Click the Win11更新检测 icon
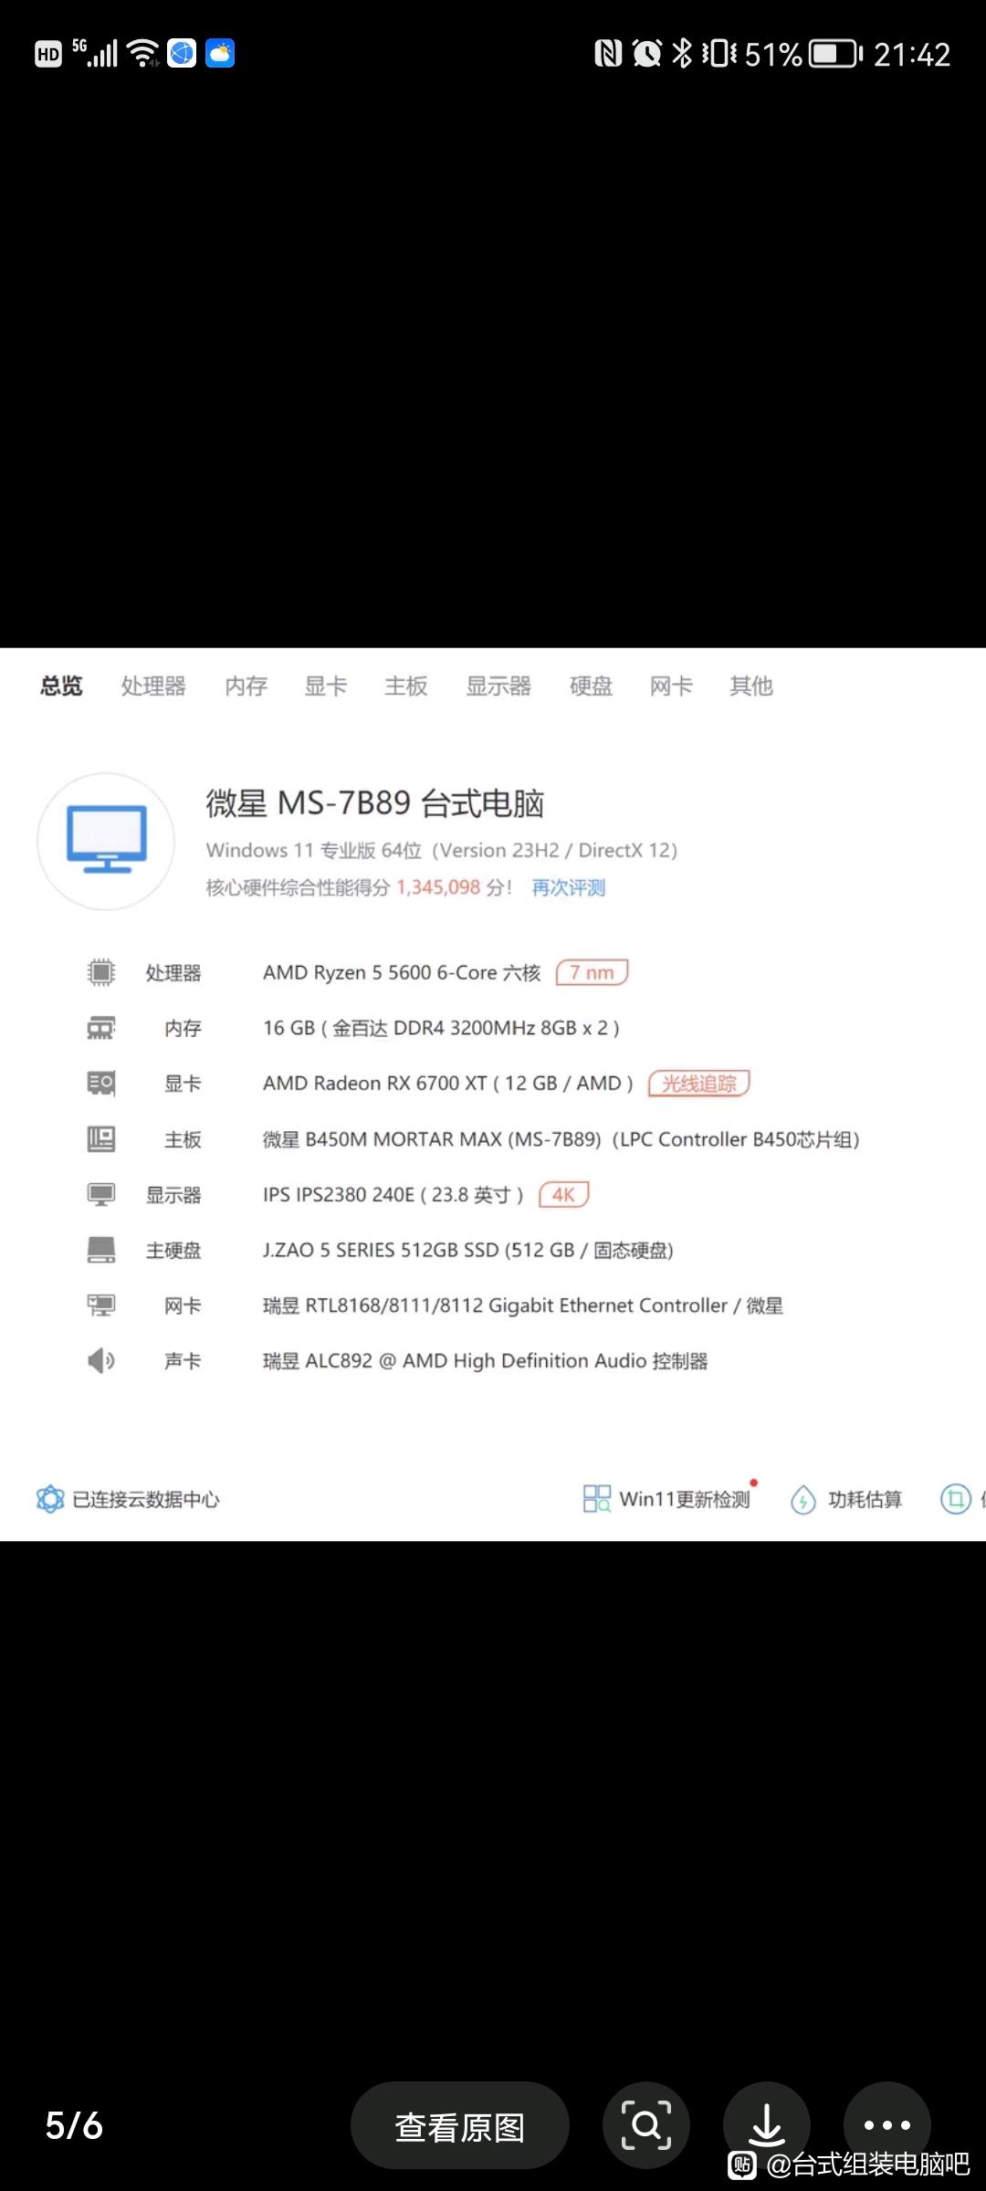 (x=597, y=1499)
